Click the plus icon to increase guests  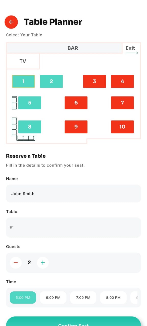coord(43,263)
